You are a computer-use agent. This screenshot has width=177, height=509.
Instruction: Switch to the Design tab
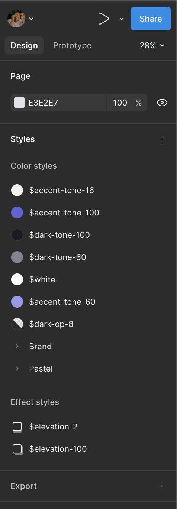click(x=24, y=45)
